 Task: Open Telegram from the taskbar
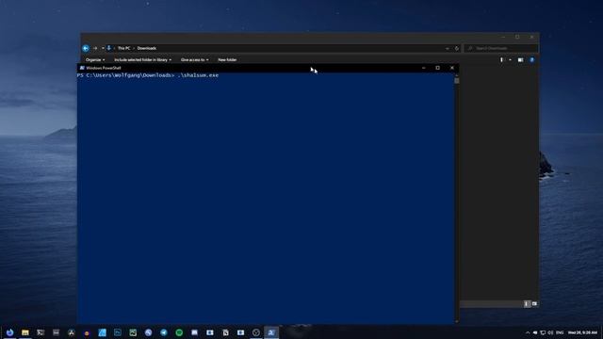tap(164, 332)
